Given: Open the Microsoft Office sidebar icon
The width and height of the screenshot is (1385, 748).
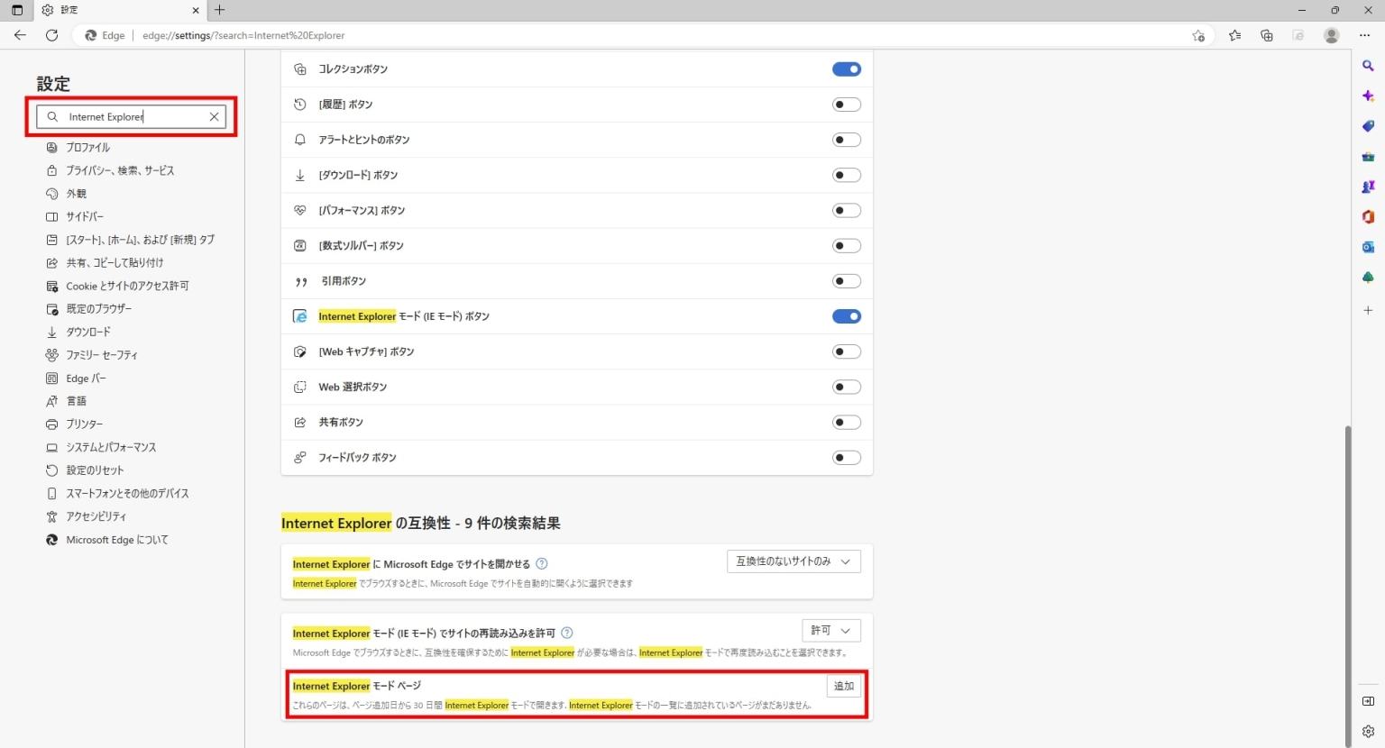Looking at the screenshot, I should pyautogui.click(x=1368, y=216).
